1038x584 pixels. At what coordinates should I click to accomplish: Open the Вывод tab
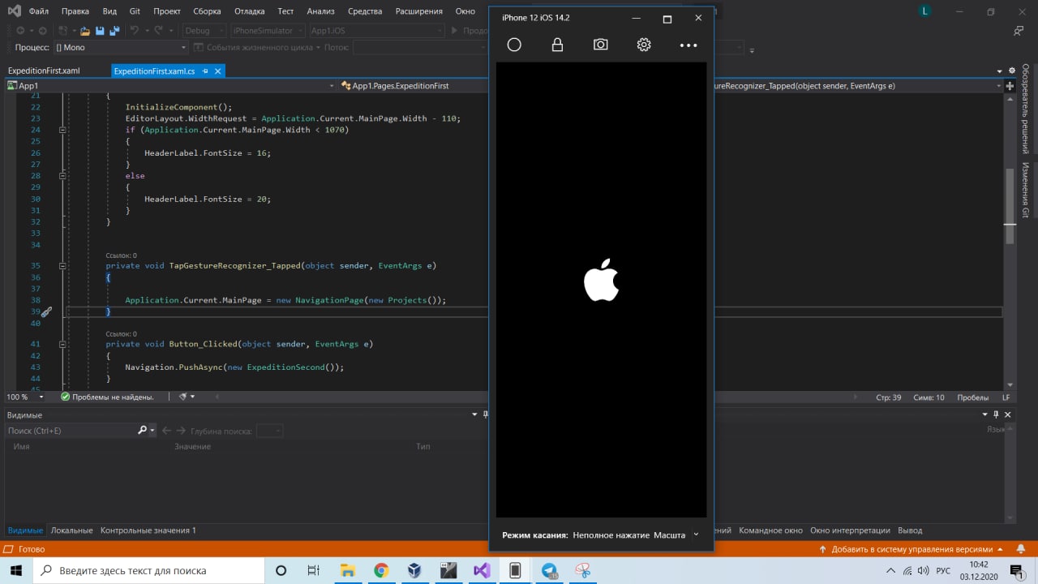pyautogui.click(x=910, y=530)
